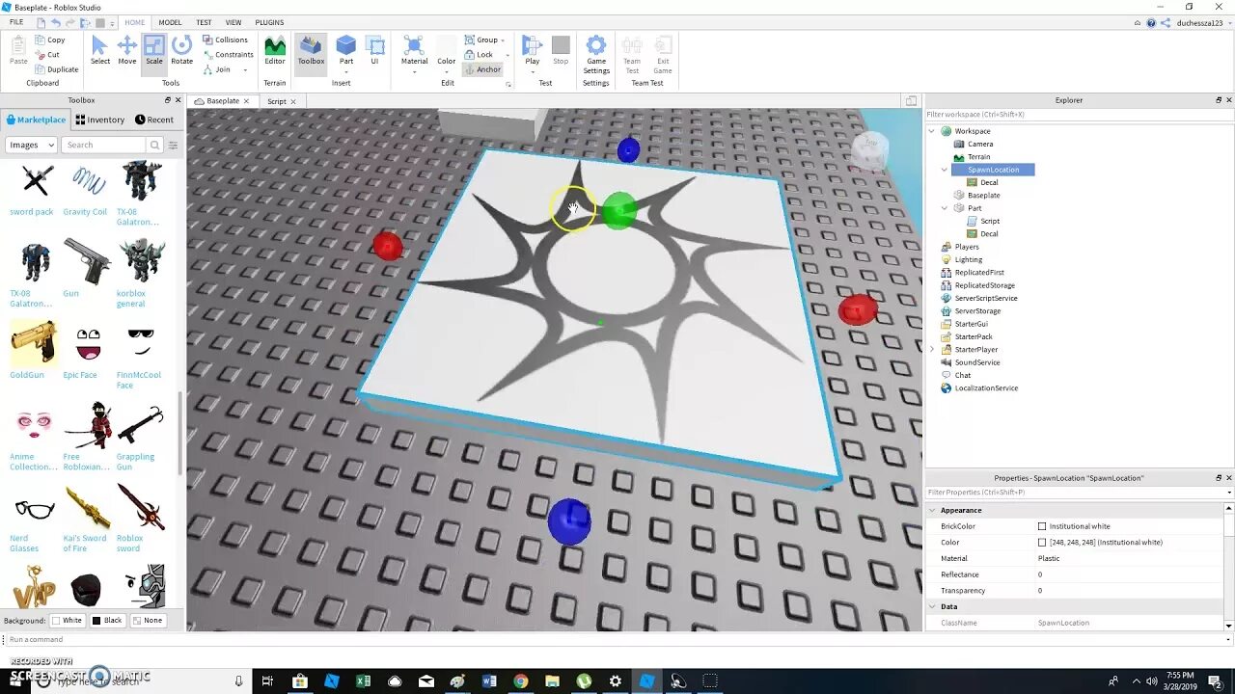
Task: Close the Baseplate tab
Action: 246,101
